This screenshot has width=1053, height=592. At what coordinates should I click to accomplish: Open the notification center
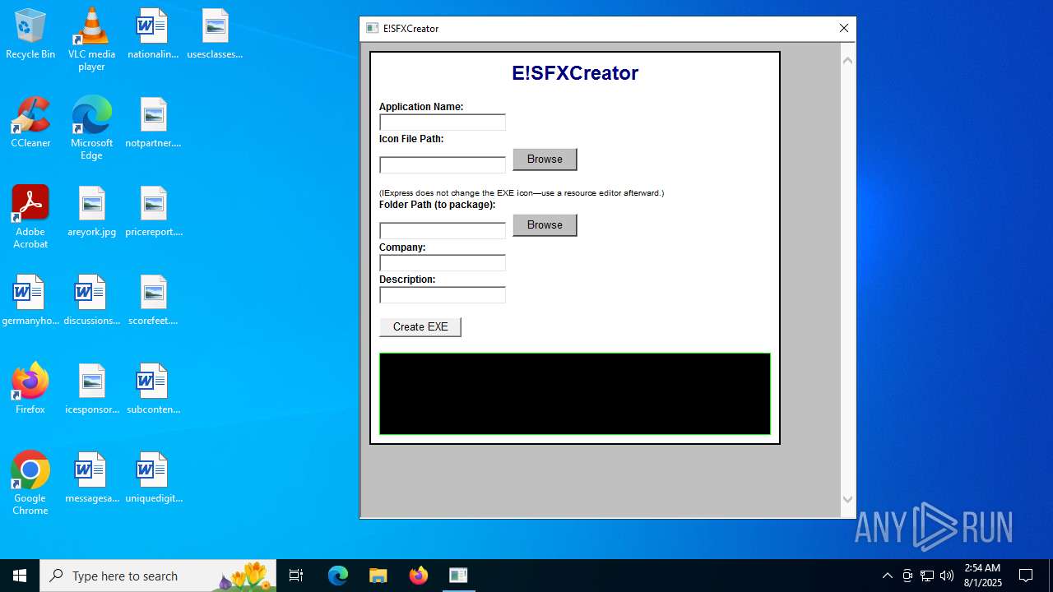tap(1026, 576)
